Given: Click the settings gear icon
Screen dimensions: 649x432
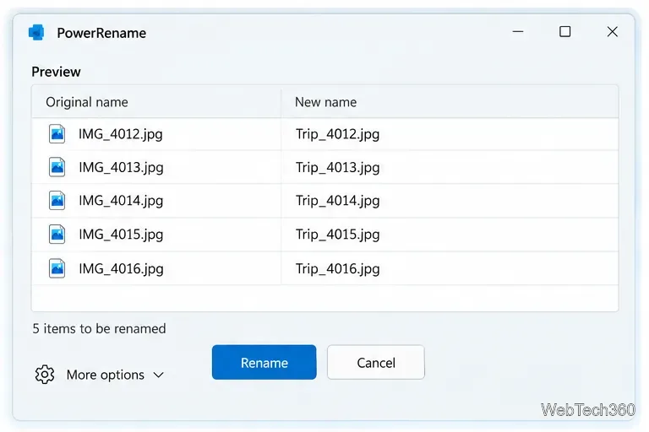Looking at the screenshot, I should [x=45, y=375].
